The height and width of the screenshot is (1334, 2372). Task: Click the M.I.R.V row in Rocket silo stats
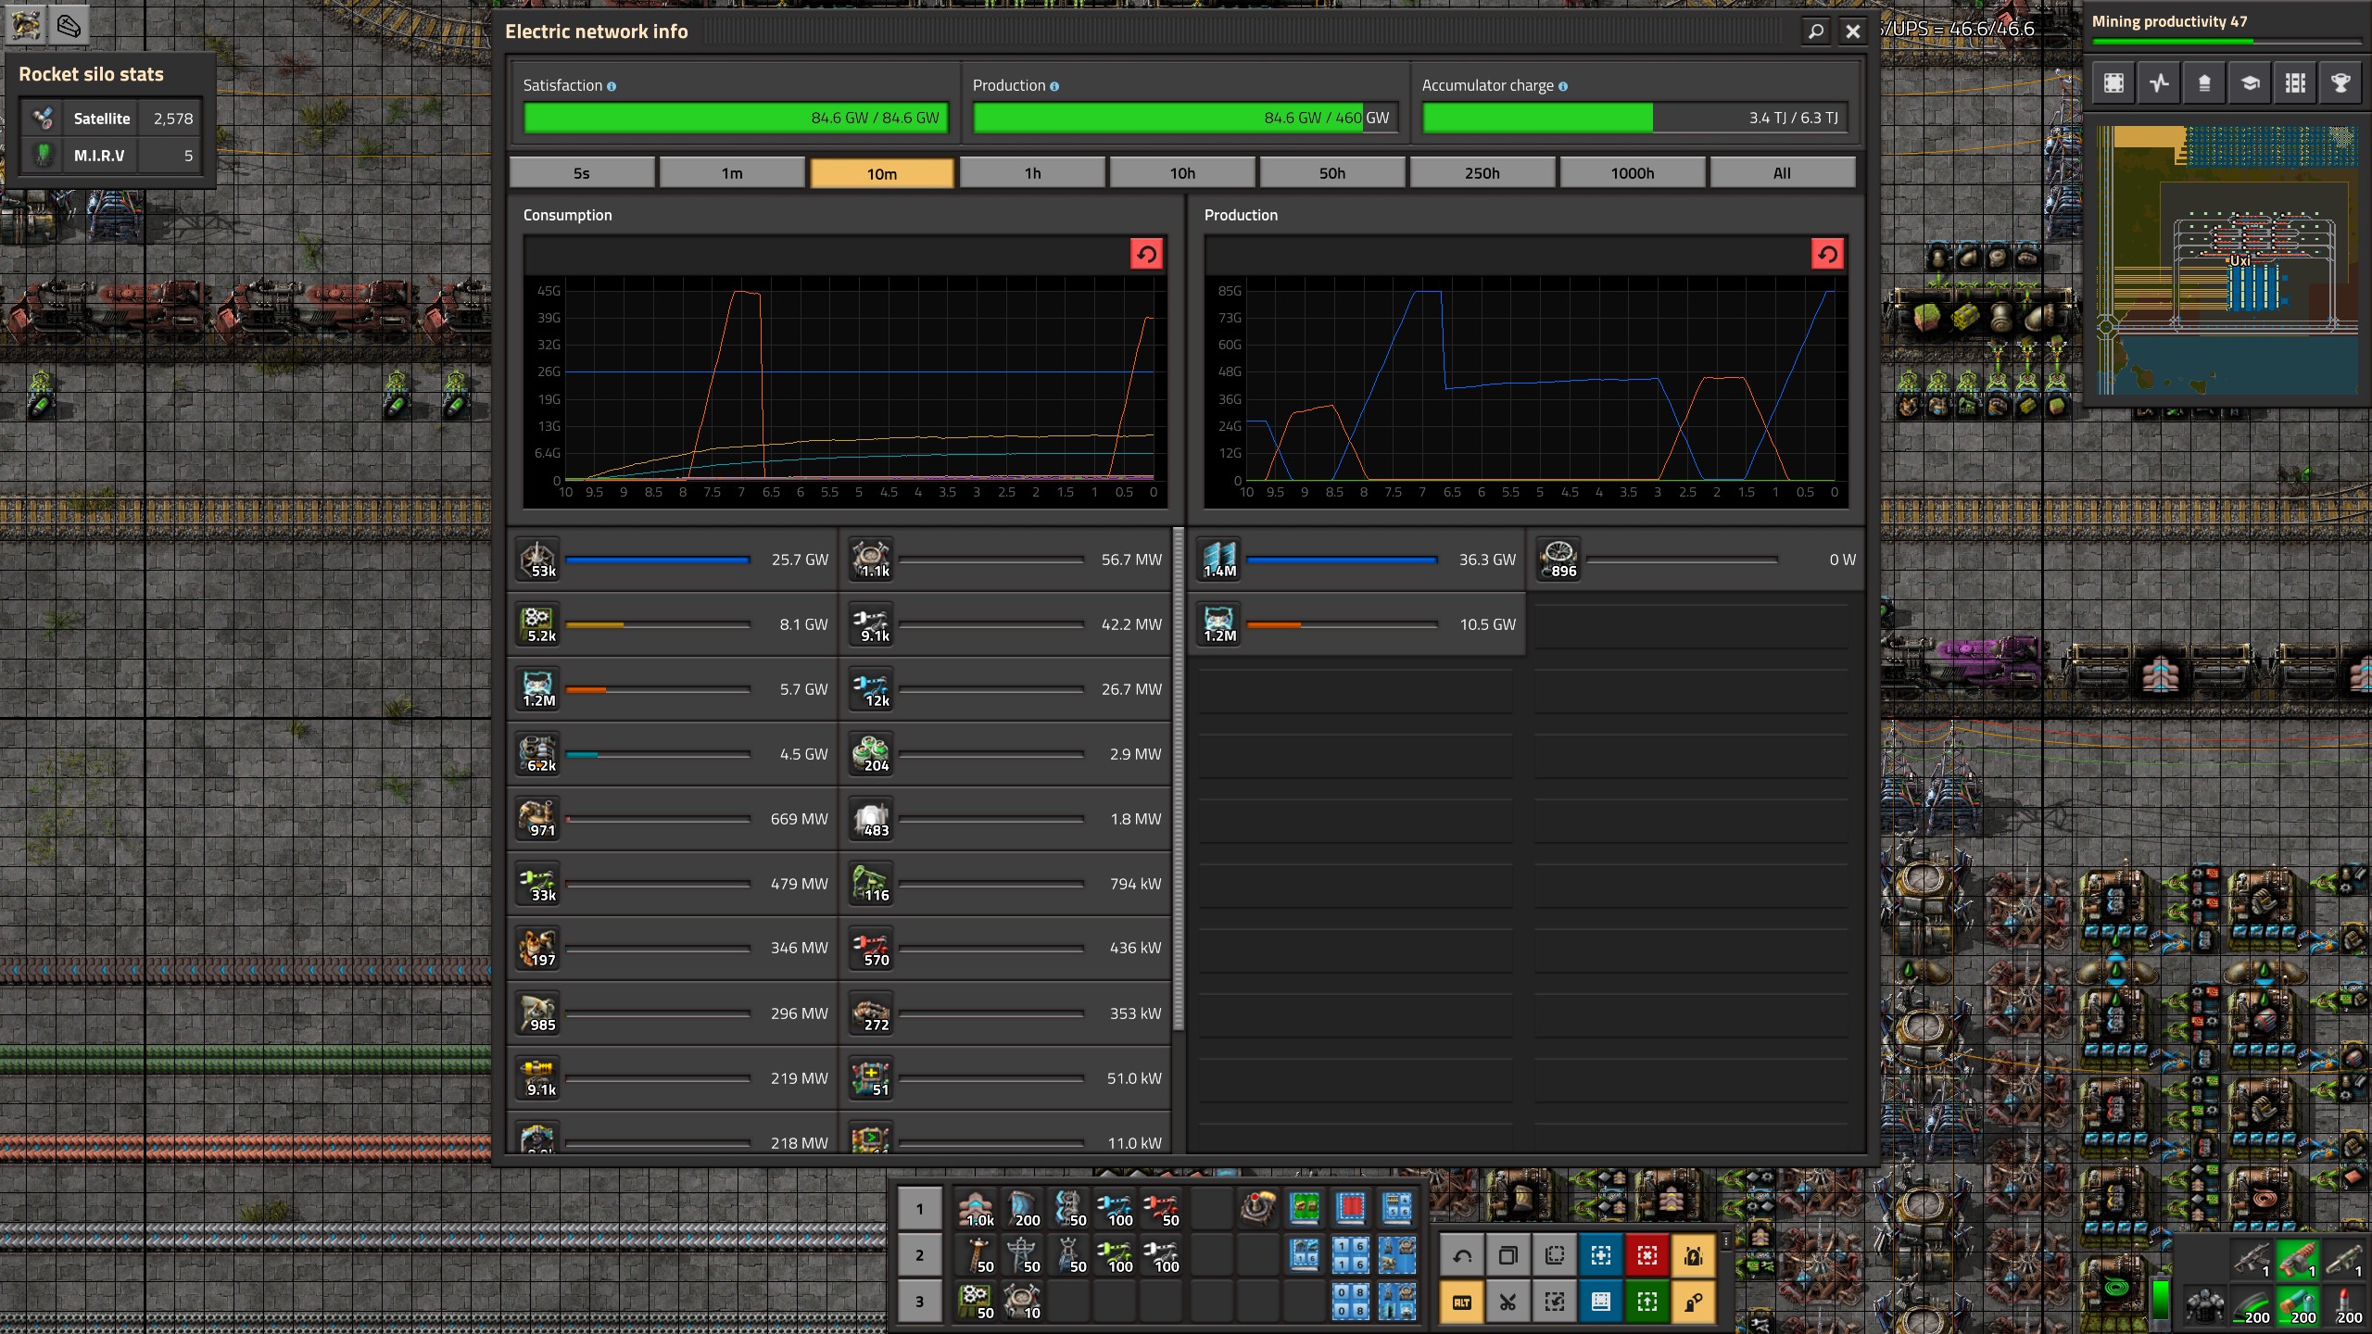(110, 156)
